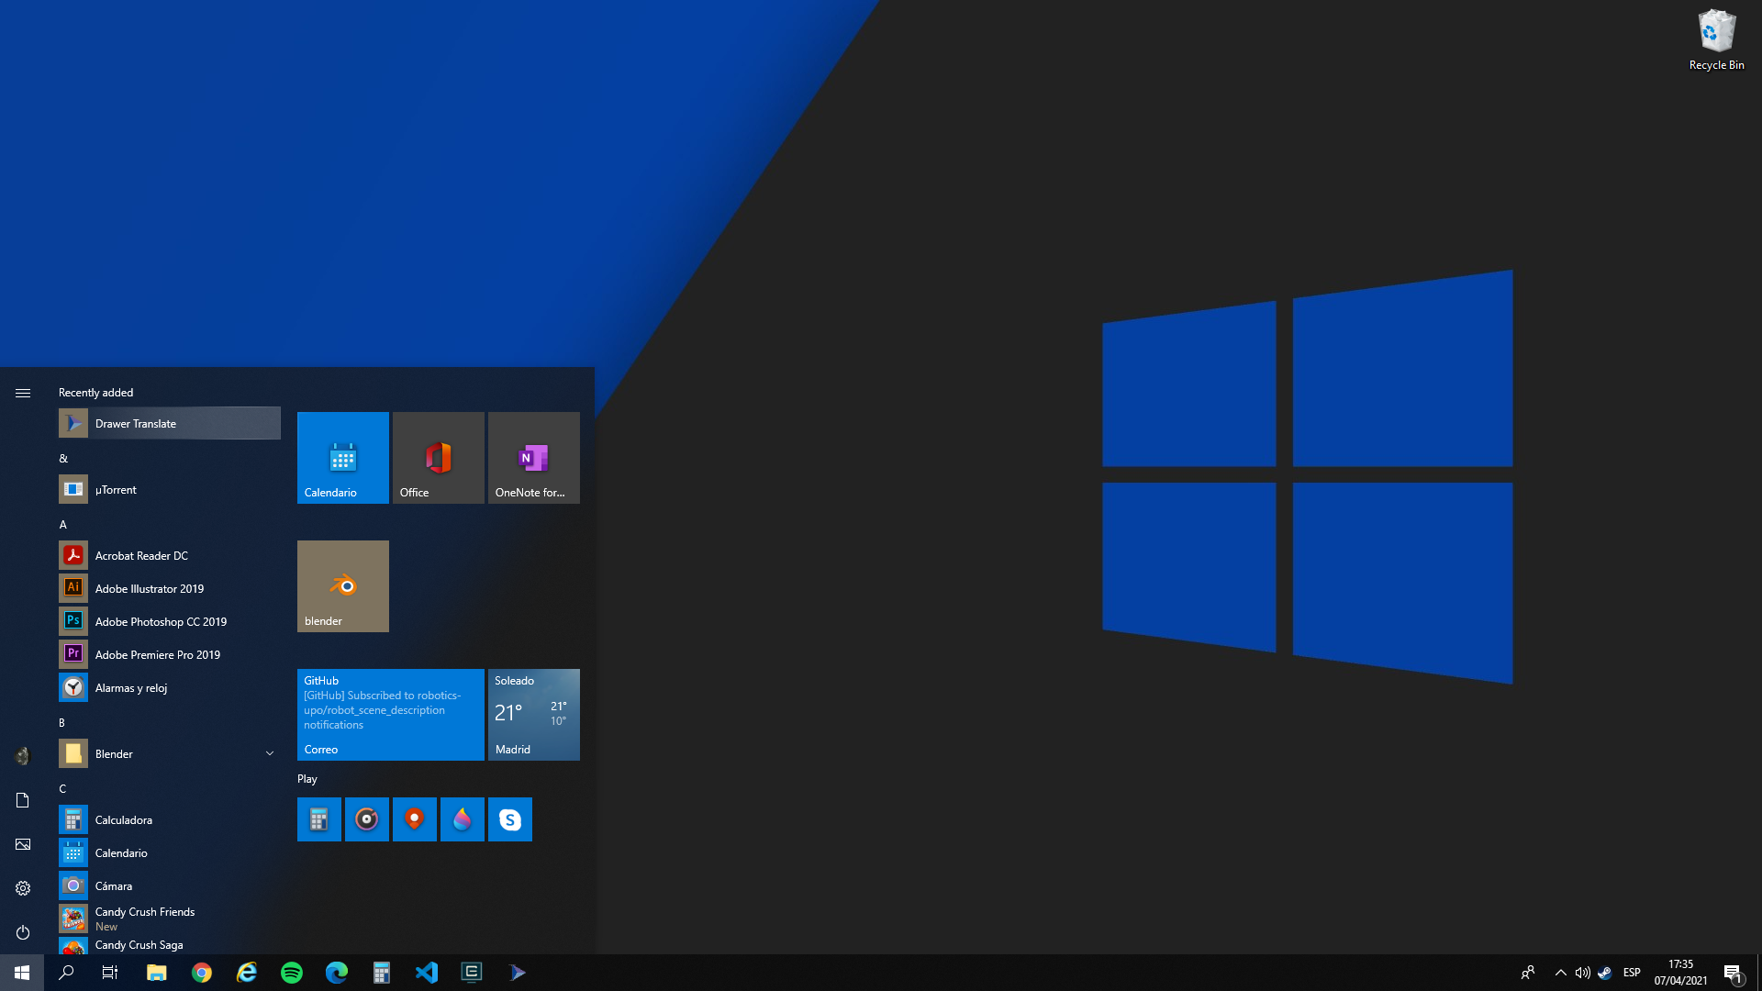Open Documents from Start sidebar
Screen dimensions: 1762x991
(x=23, y=800)
